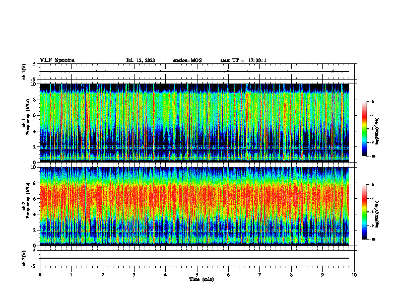Image resolution: width=399 pixels, height=308 pixels.
Task: Click the "ch.3(V)" axis label
Action: pyautogui.click(x=24, y=258)
